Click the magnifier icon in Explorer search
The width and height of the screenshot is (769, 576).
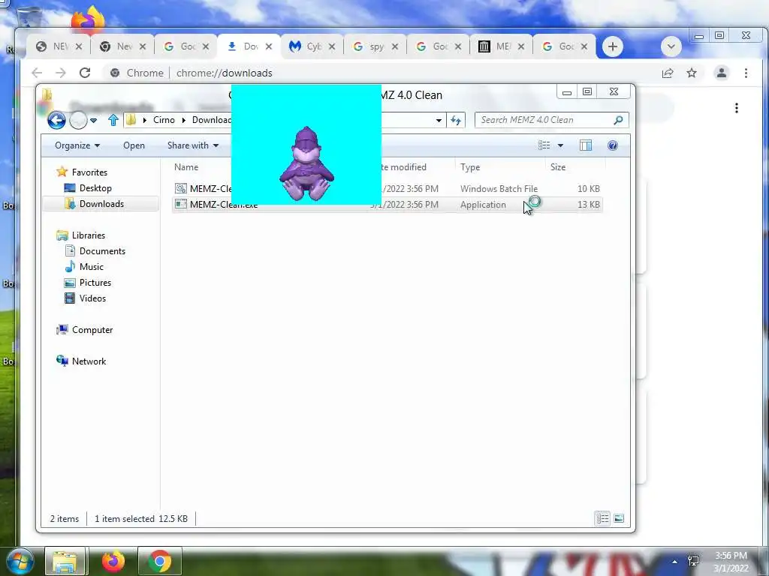click(x=619, y=120)
